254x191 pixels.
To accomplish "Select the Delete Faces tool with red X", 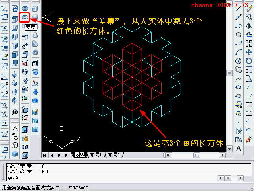I will 25,63.
